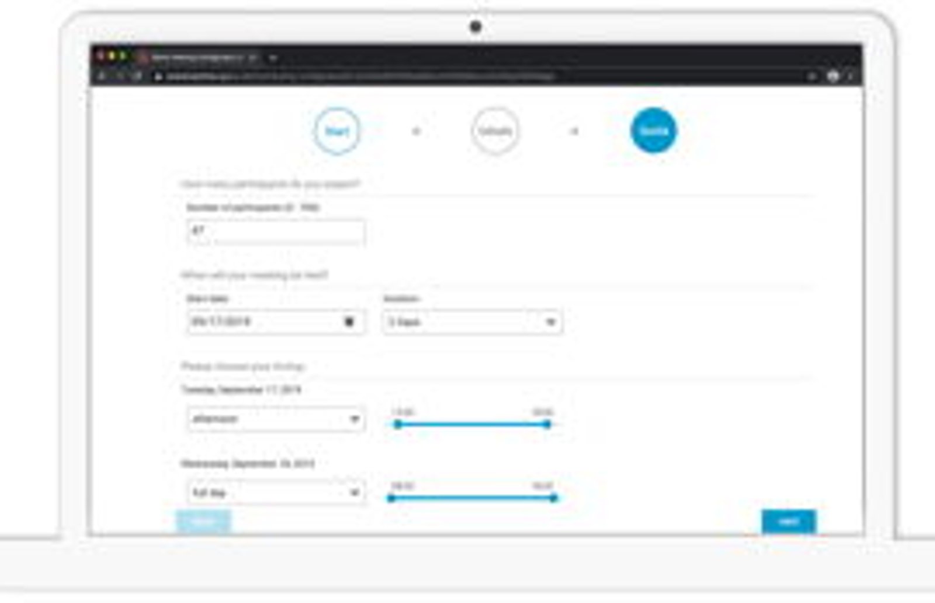The image size is (935, 603).
Task: Close the current browser tab
Action: (x=252, y=58)
